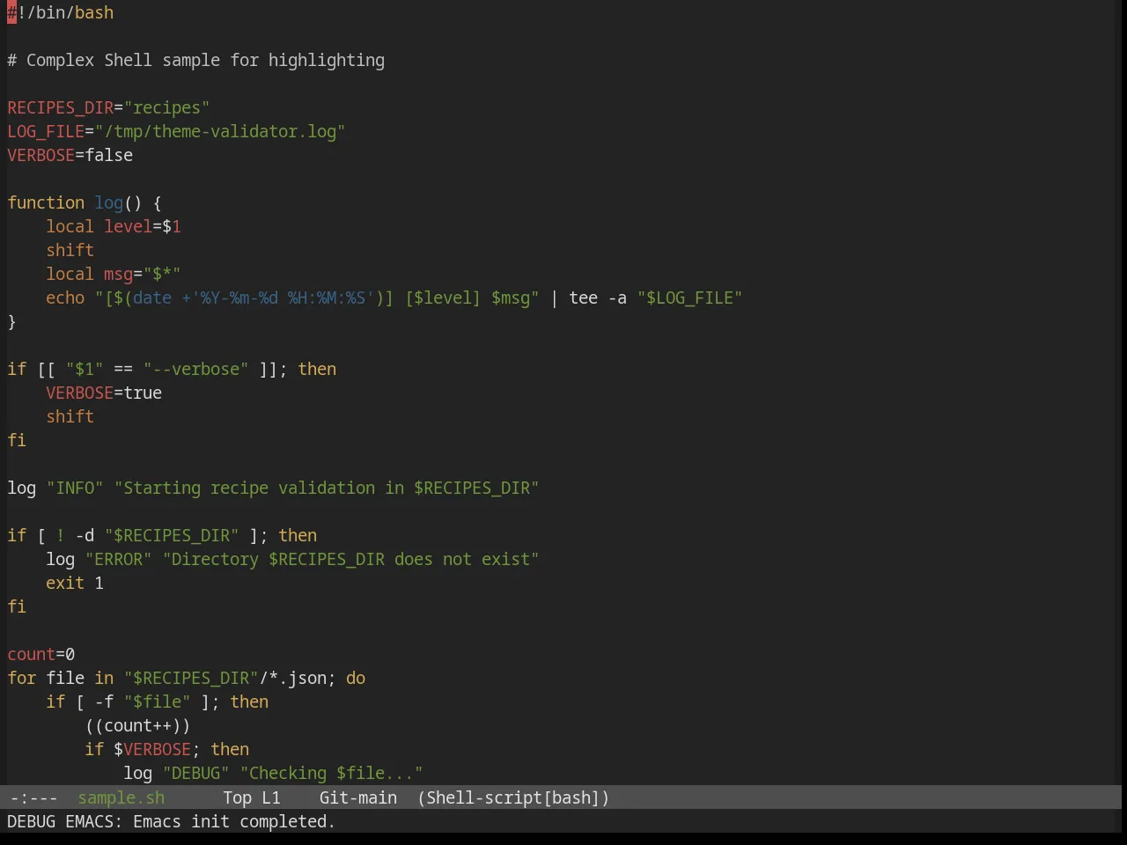Click the "ERROR" string in log call
Image resolution: width=1127 pixels, height=845 pixels.
point(118,559)
